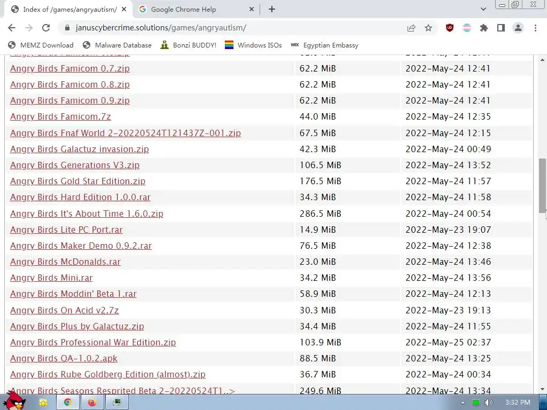The image size is (547, 410).
Task: Download Angry Birds Maker Demo 0.9.2.rar
Action: pos(81,246)
